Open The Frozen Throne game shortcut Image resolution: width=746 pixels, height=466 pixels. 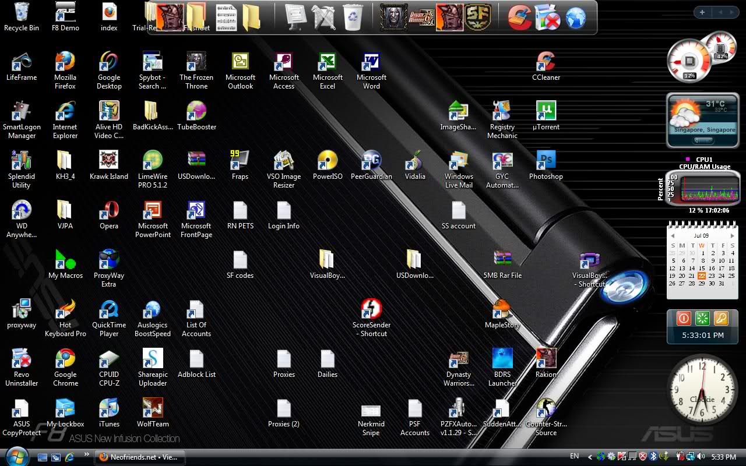[196, 70]
